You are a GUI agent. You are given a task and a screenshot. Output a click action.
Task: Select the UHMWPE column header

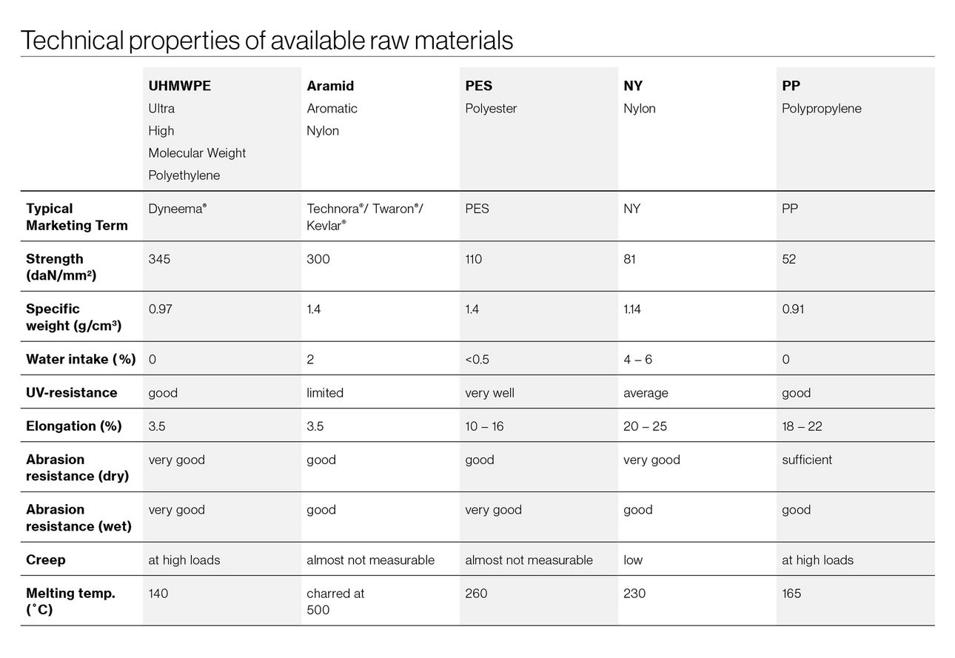[x=180, y=86]
